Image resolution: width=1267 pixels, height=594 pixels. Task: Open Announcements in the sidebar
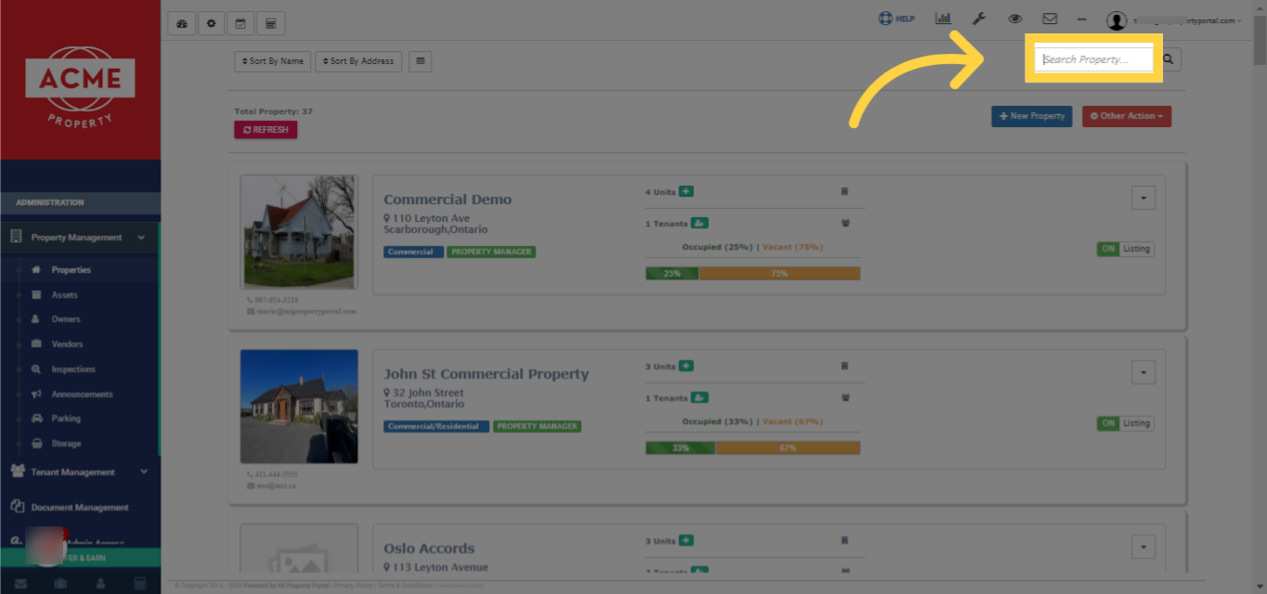[82, 394]
